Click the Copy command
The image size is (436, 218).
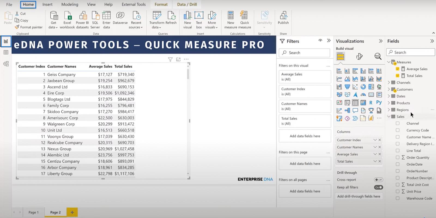[x=22, y=20]
